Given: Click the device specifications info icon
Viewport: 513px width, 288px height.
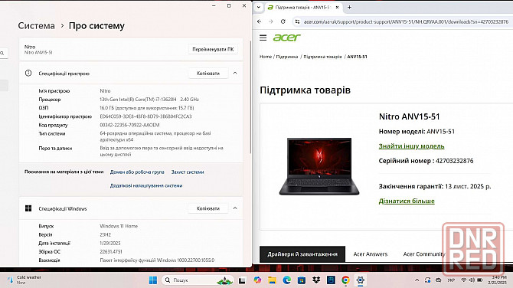Looking at the screenshot, I should coord(28,74).
